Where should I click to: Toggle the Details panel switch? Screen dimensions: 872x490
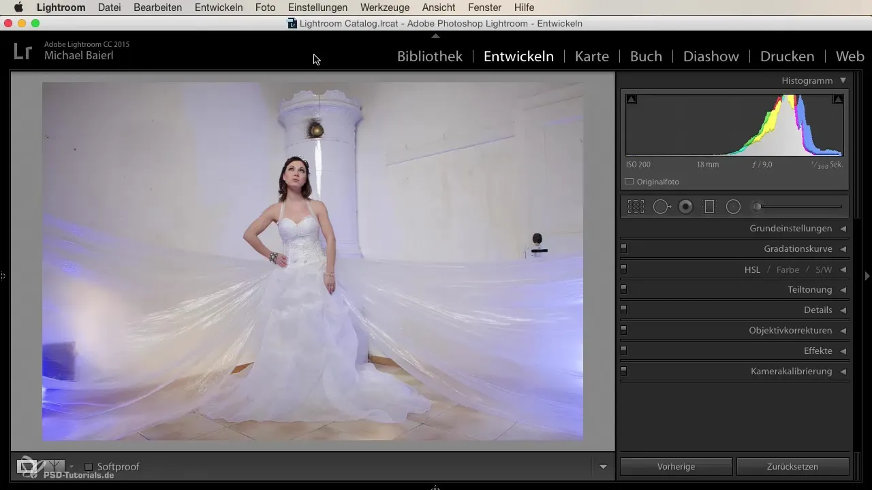click(623, 310)
